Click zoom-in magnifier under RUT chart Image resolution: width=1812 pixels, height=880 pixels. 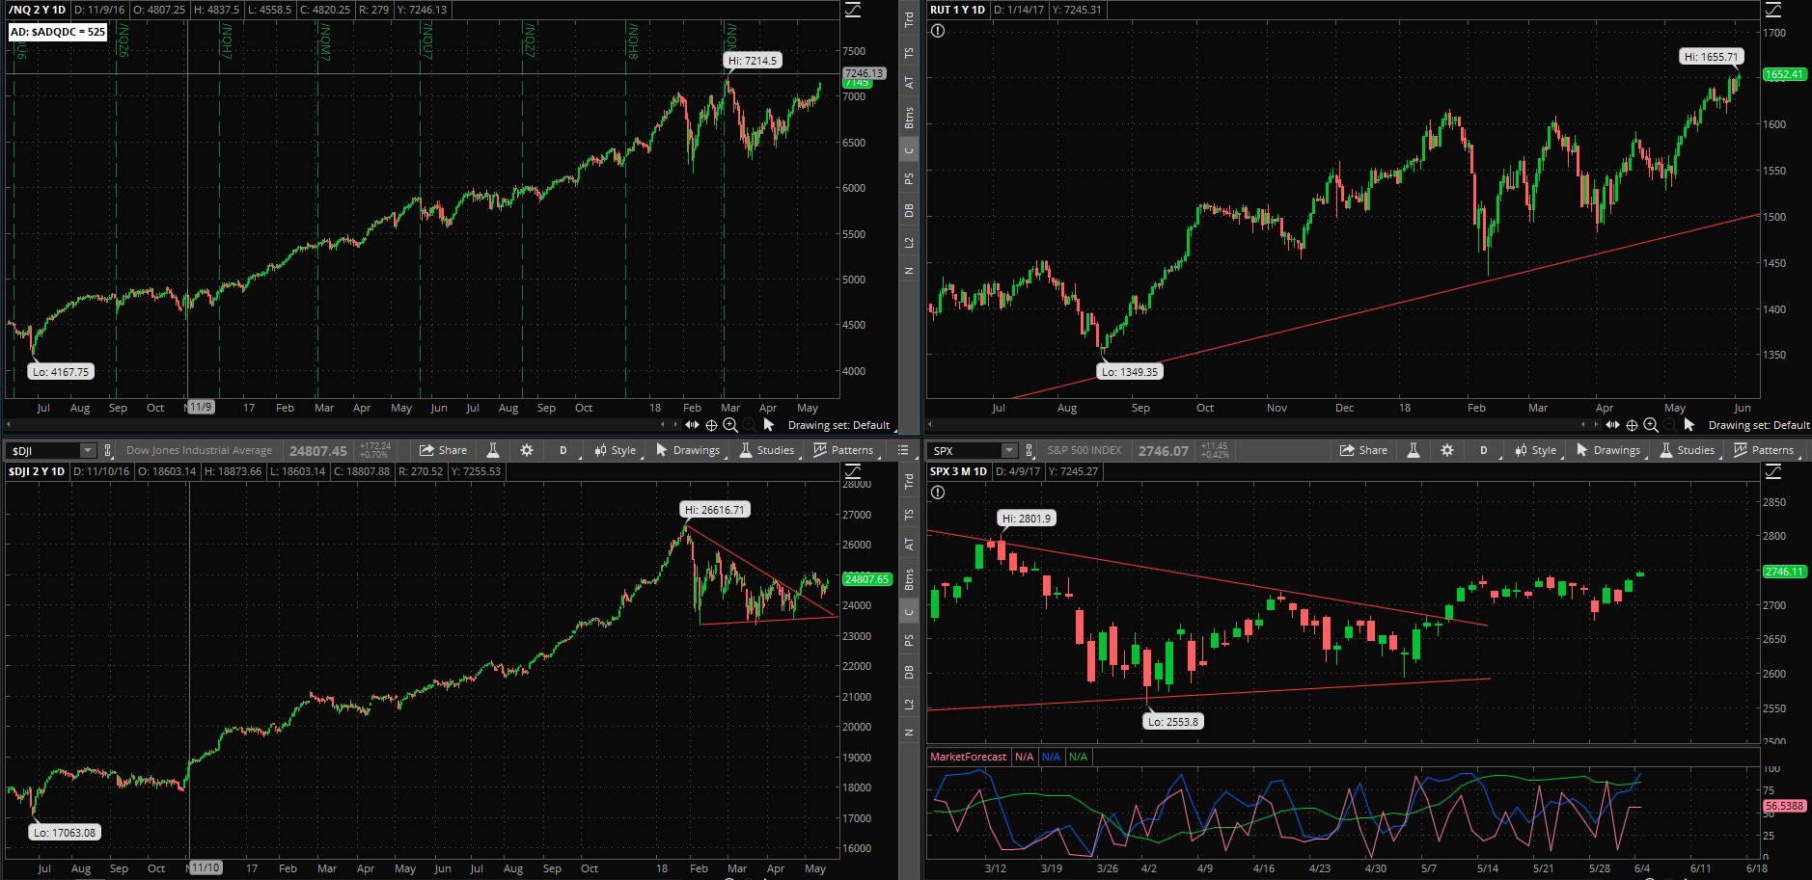click(x=1651, y=425)
